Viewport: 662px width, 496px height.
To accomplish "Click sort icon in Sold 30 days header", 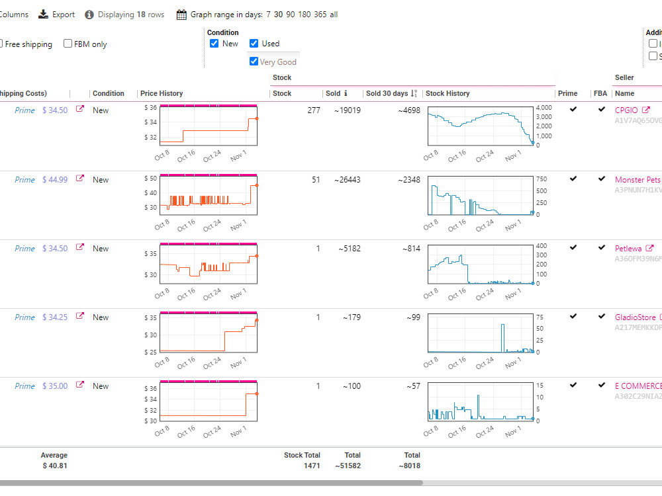I will coord(414,93).
